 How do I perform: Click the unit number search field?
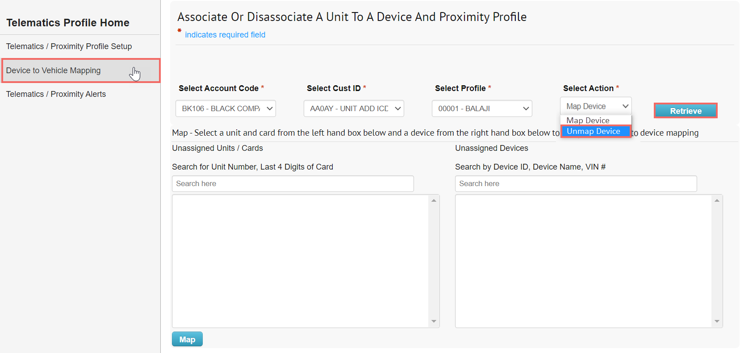point(293,183)
